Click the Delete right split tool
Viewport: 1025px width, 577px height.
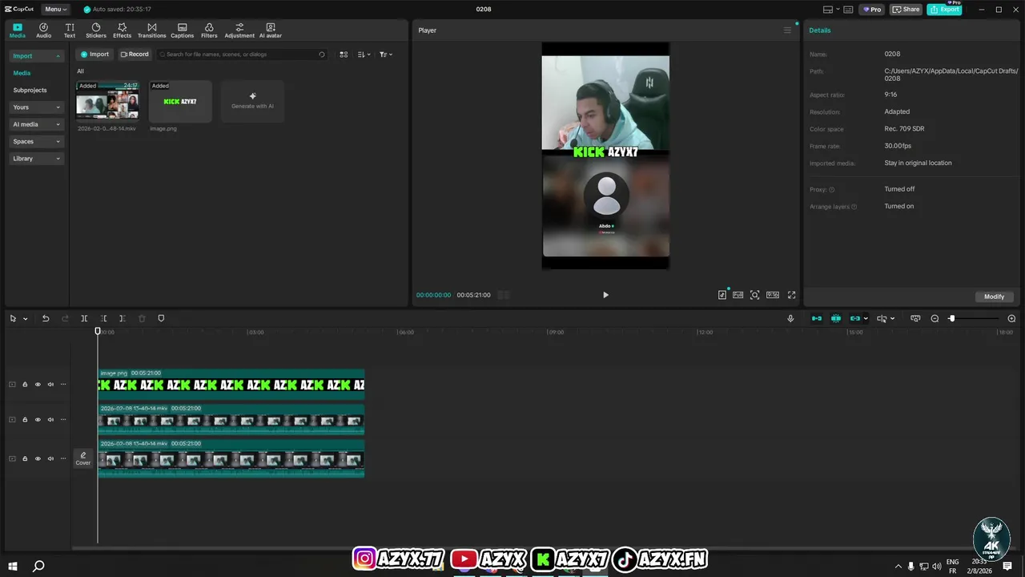click(x=122, y=318)
